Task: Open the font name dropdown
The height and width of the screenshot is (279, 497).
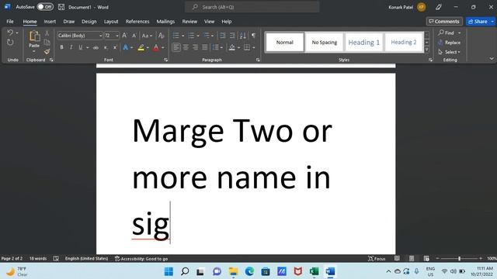Action: click(x=100, y=36)
